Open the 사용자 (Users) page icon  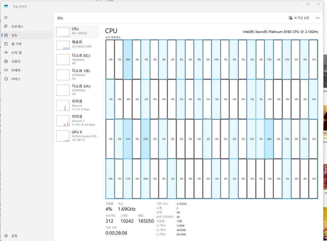click(x=6, y=61)
